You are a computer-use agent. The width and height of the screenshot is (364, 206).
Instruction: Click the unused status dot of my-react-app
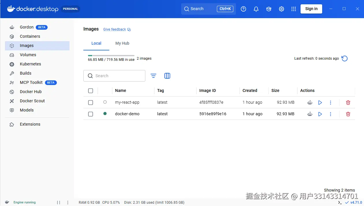tap(105, 102)
